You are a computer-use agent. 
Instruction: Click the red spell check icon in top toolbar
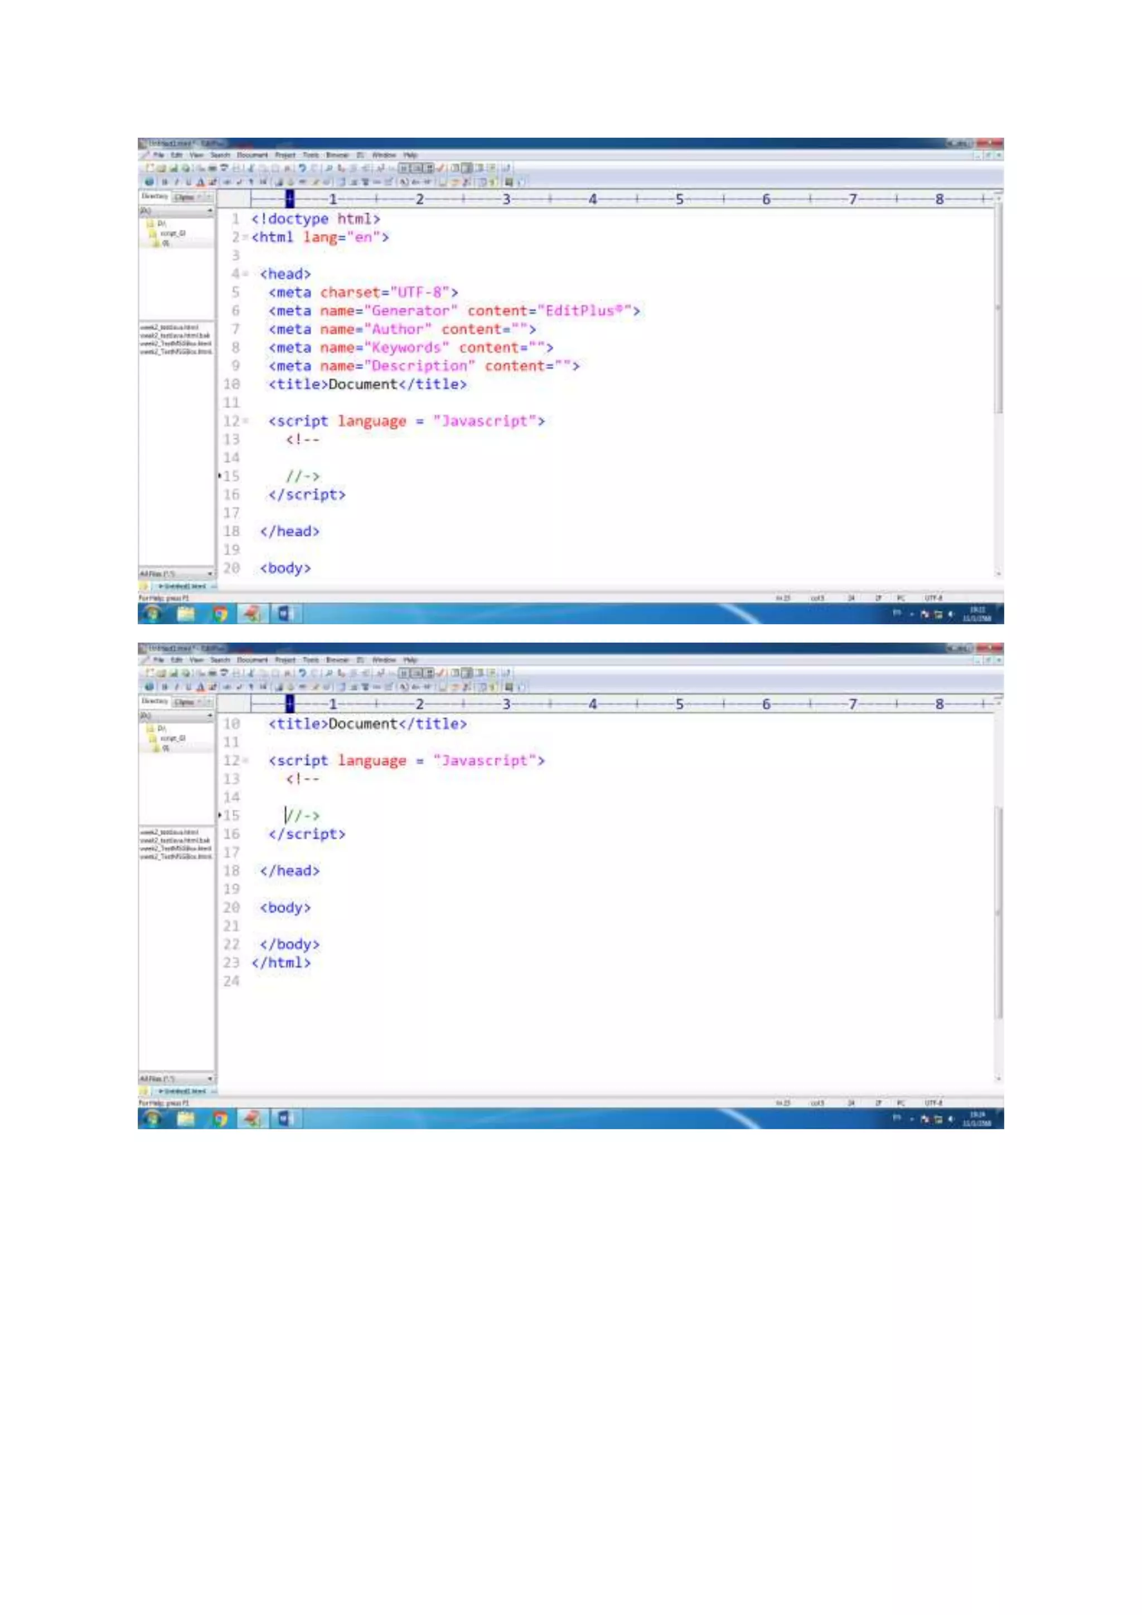[440, 168]
